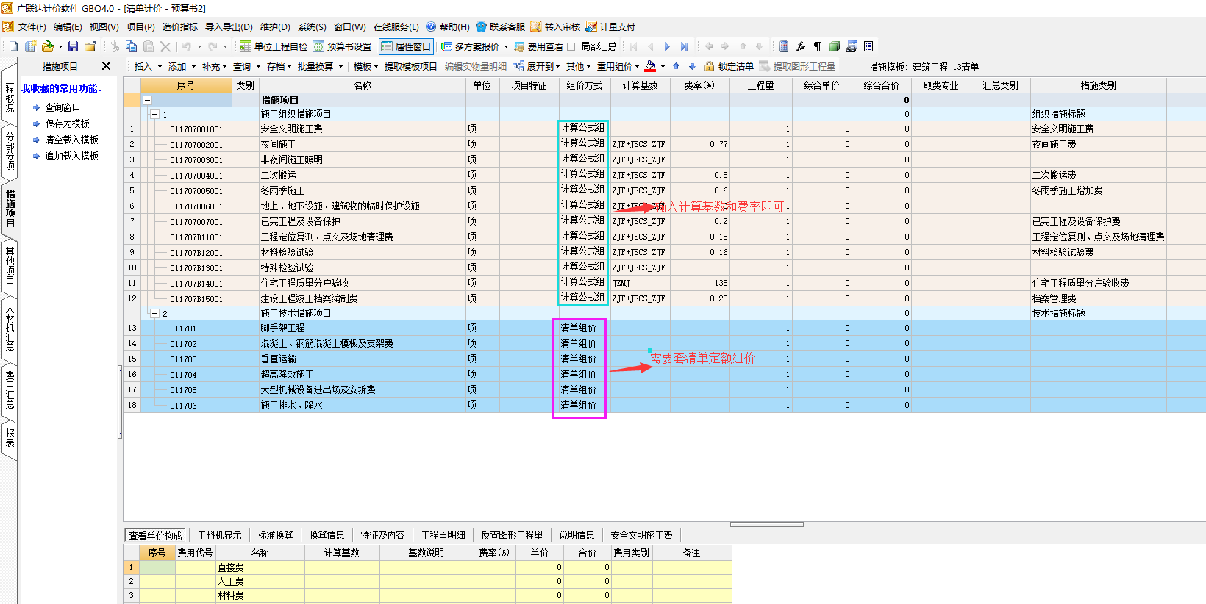This screenshot has width=1206, height=604.
Task: Click the New file icon
Action: tap(13, 46)
